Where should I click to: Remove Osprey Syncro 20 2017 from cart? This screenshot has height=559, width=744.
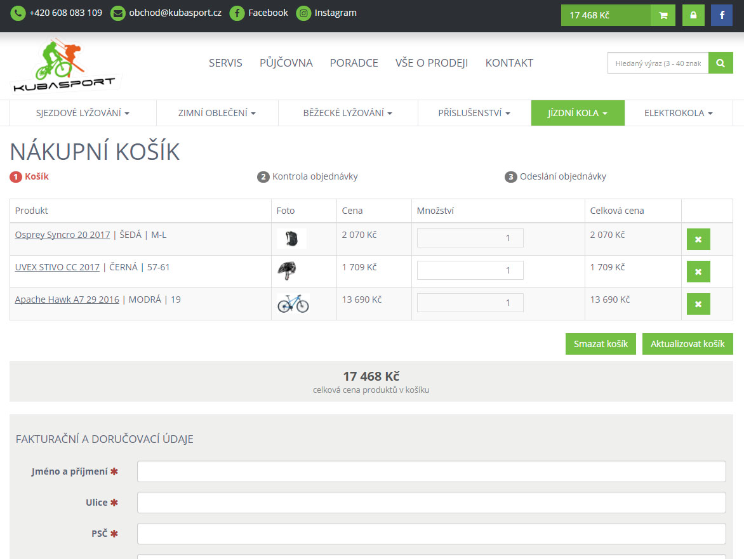[698, 239]
